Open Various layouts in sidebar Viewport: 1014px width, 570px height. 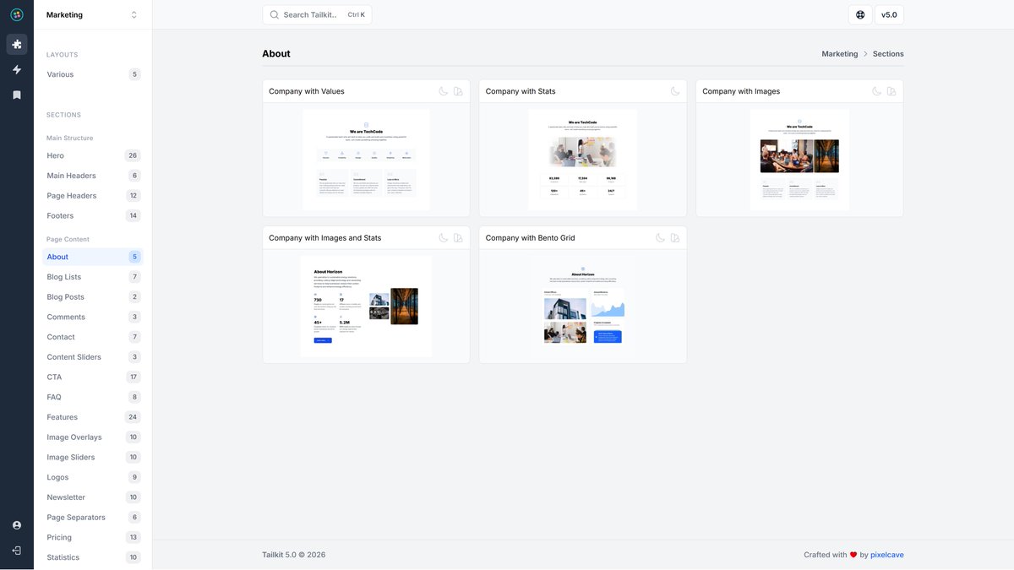point(93,74)
